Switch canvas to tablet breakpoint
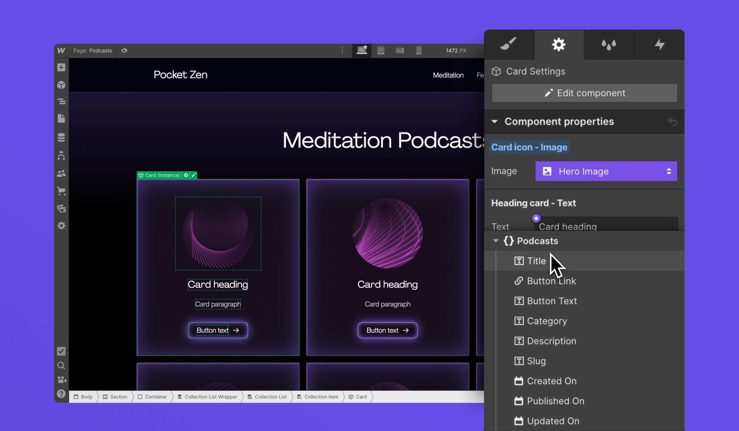Image resolution: width=739 pixels, height=431 pixels. (x=381, y=51)
